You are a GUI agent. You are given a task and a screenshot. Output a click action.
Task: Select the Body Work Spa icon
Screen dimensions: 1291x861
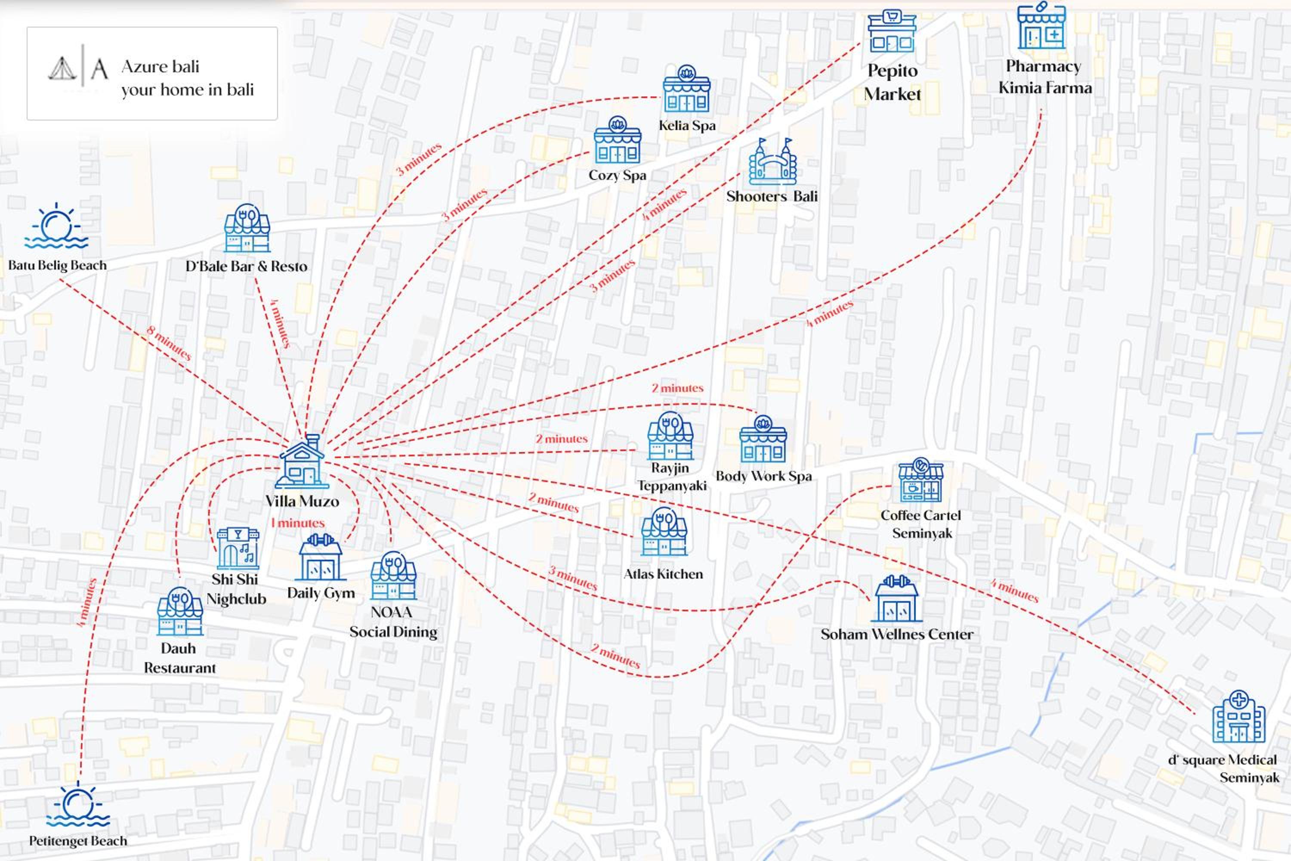[x=763, y=439]
